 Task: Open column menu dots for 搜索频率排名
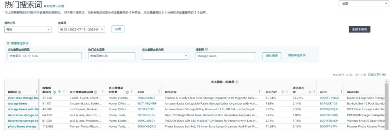[64, 92]
